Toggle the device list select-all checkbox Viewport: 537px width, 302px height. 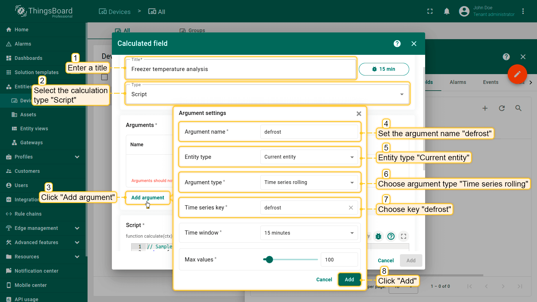(x=104, y=77)
